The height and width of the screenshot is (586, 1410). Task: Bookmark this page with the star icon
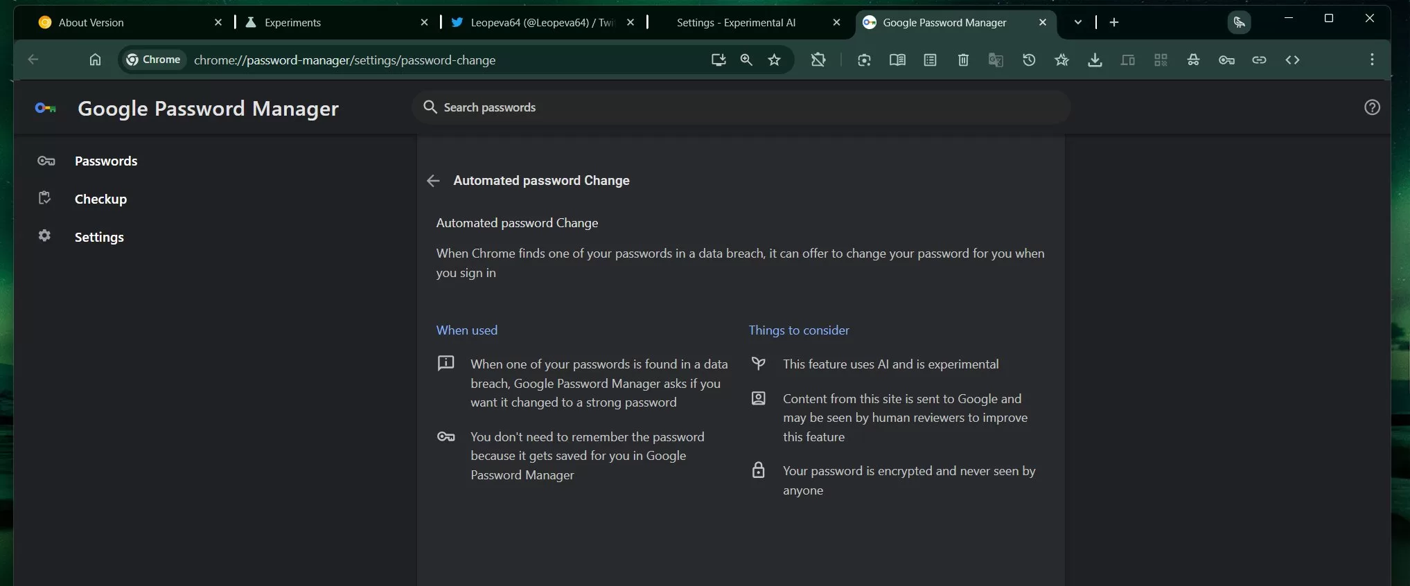point(774,60)
